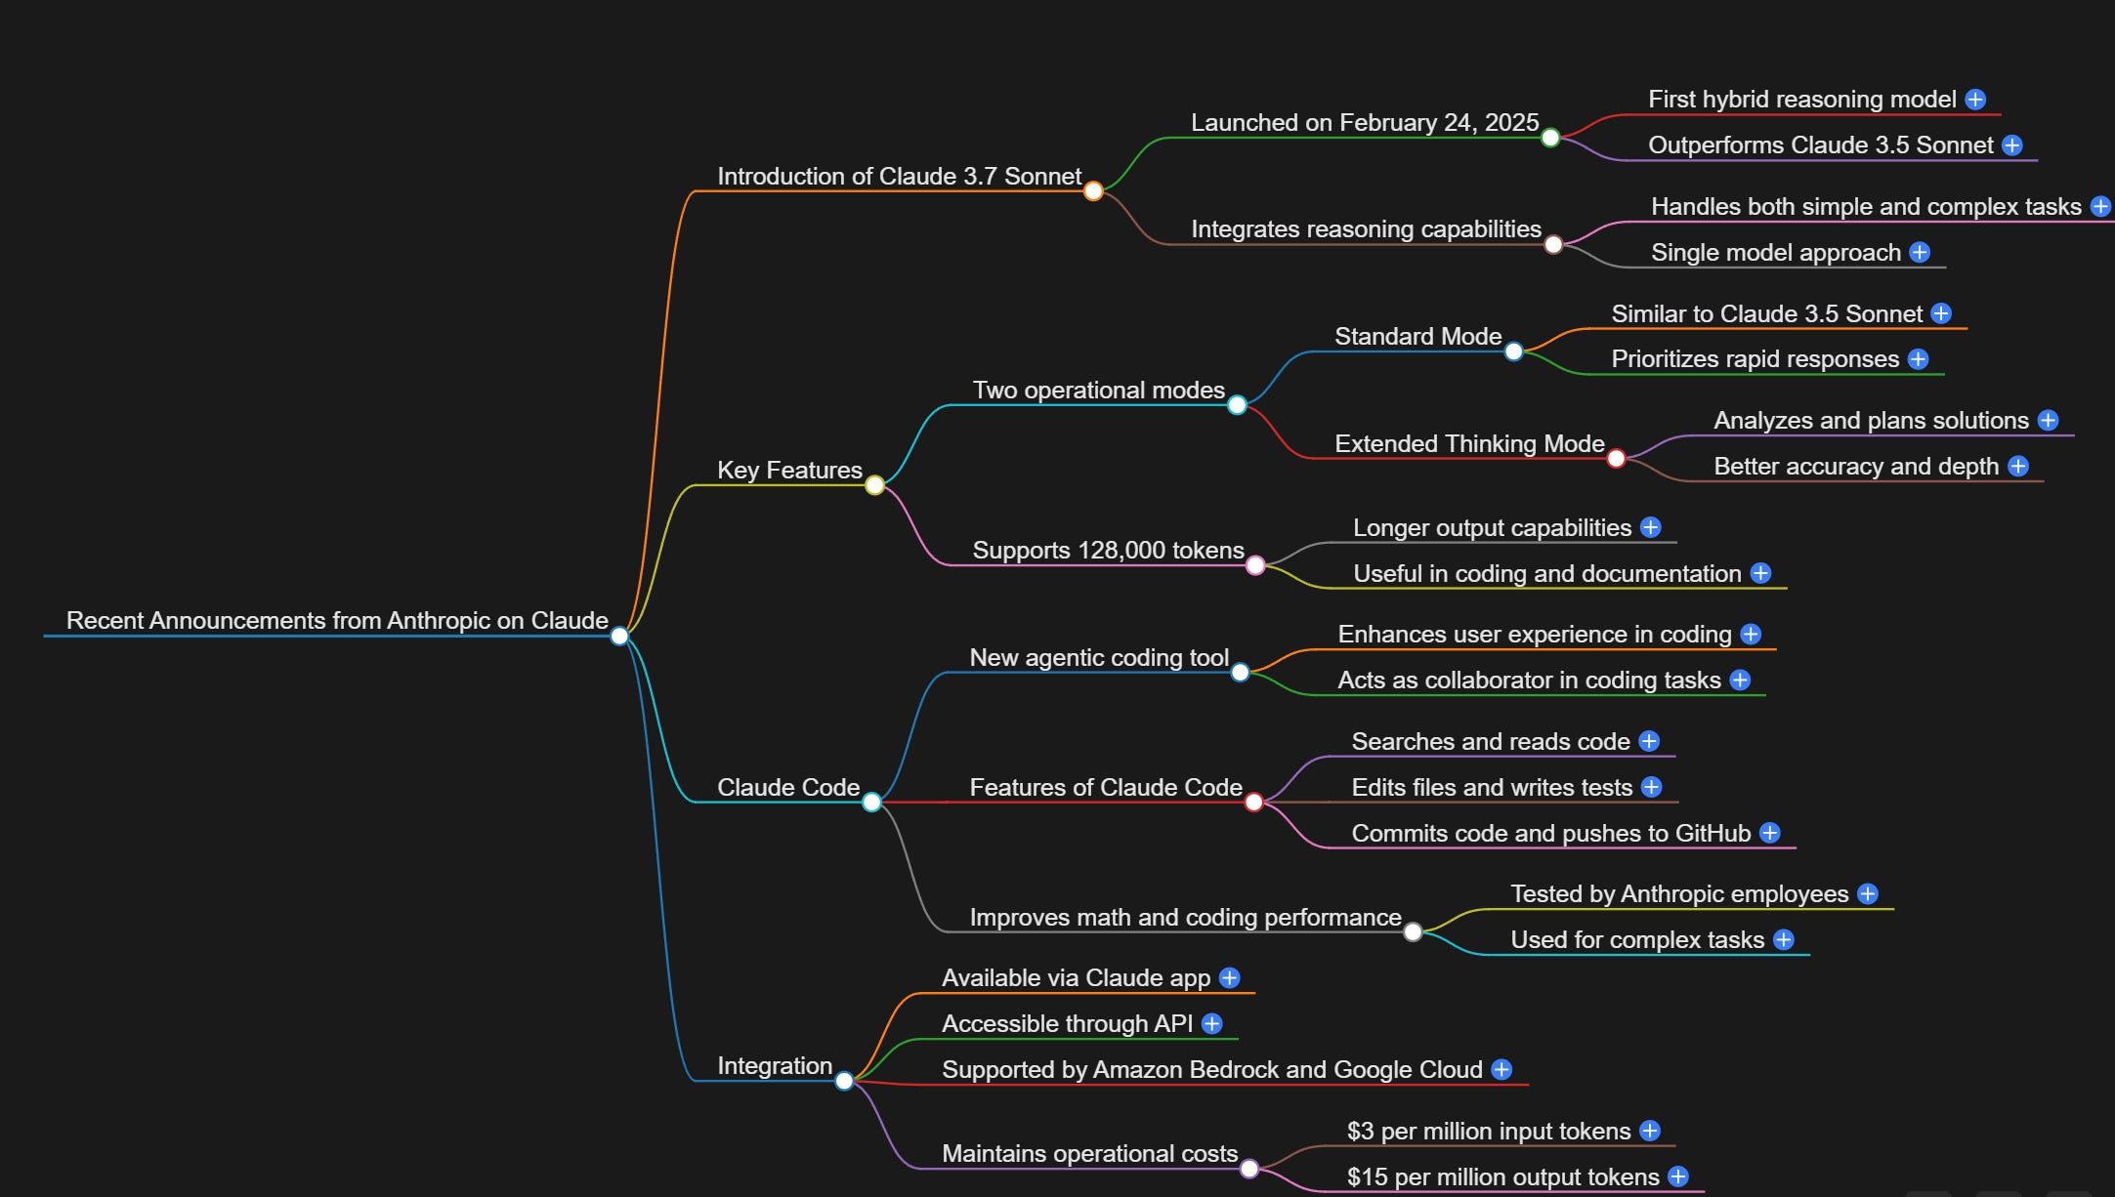Expand the plus icon beside First hybrid reasoning model
This screenshot has height=1197, width=2115.
(x=1975, y=100)
